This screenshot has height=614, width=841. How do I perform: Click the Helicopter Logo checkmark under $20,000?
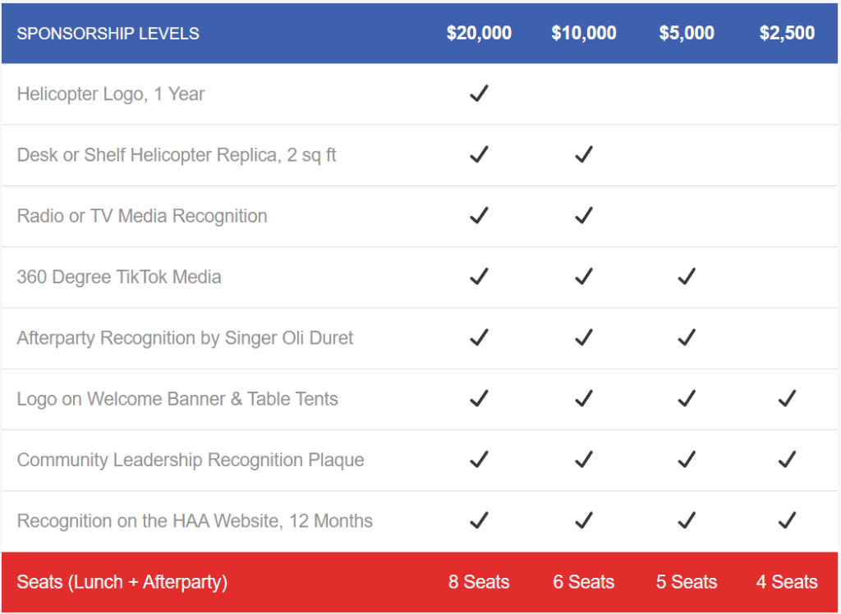(x=479, y=94)
